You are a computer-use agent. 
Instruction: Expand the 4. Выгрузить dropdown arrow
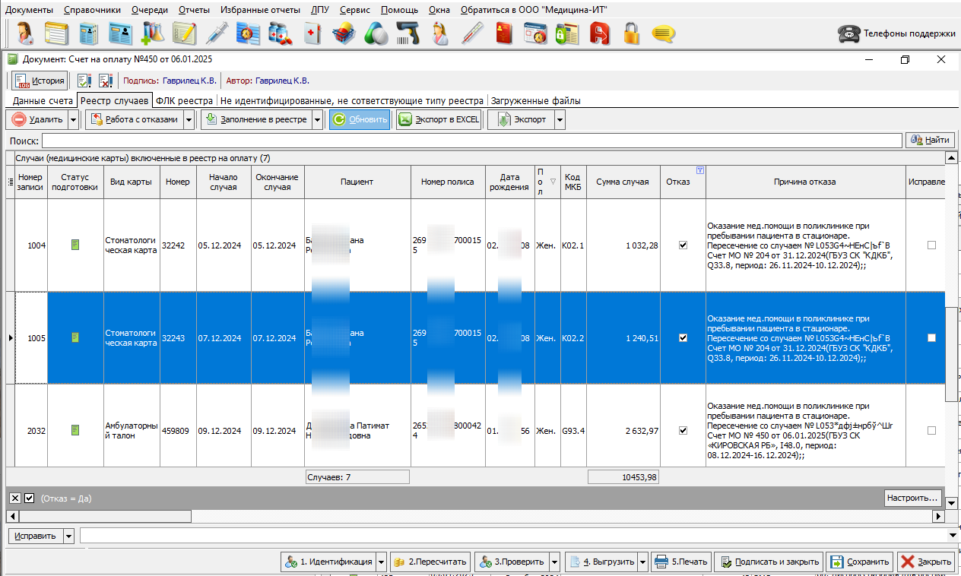(643, 562)
